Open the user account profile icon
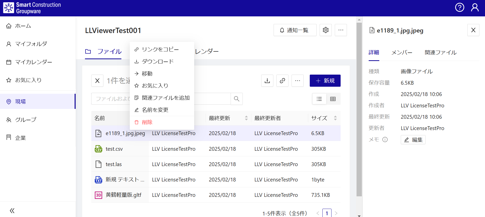 pyautogui.click(x=475, y=8)
